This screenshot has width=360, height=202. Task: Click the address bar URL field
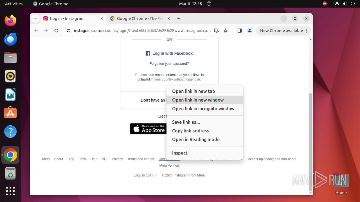[142, 31]
